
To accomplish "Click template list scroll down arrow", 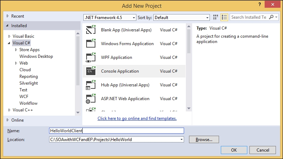I will pos(189,108).
